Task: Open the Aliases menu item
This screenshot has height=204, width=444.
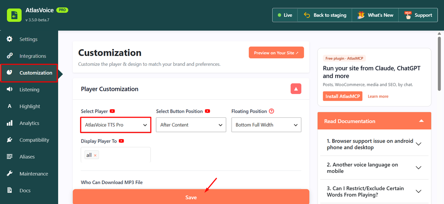Action: [x=27, y=157]
